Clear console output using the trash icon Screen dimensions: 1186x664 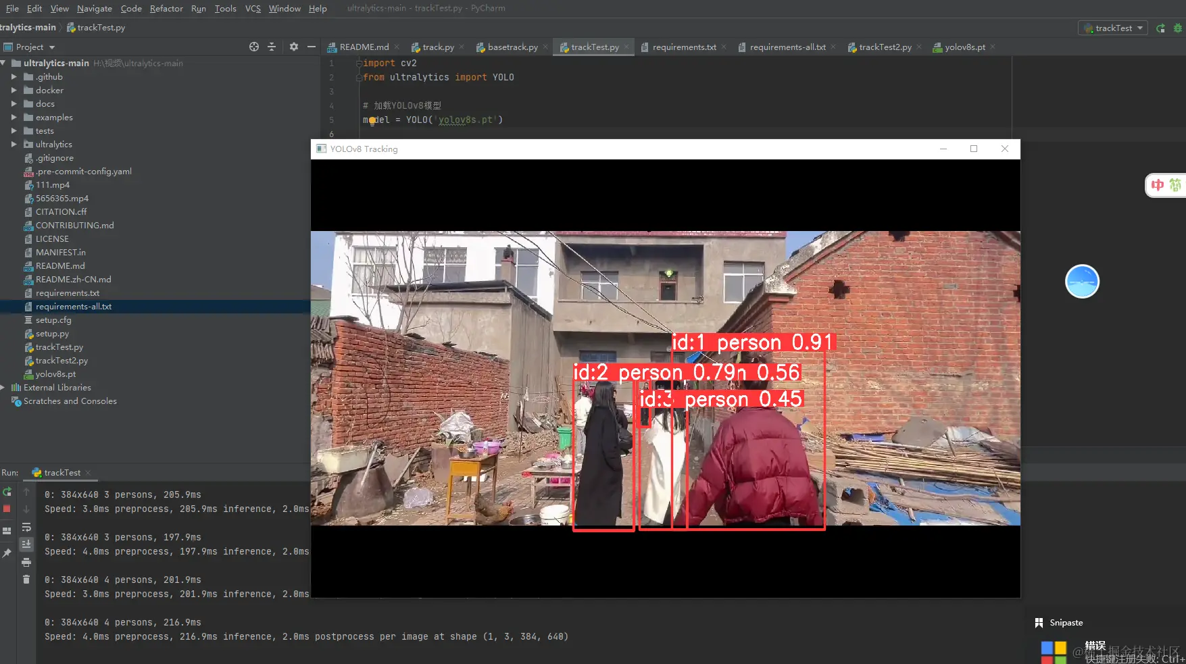pos(26,579)
